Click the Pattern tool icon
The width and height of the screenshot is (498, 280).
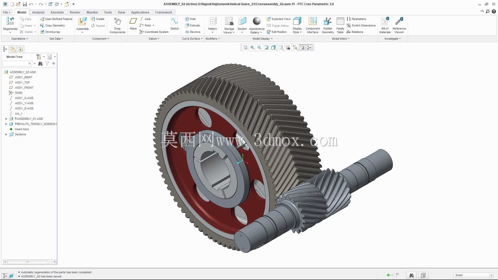tap(212, 22)
